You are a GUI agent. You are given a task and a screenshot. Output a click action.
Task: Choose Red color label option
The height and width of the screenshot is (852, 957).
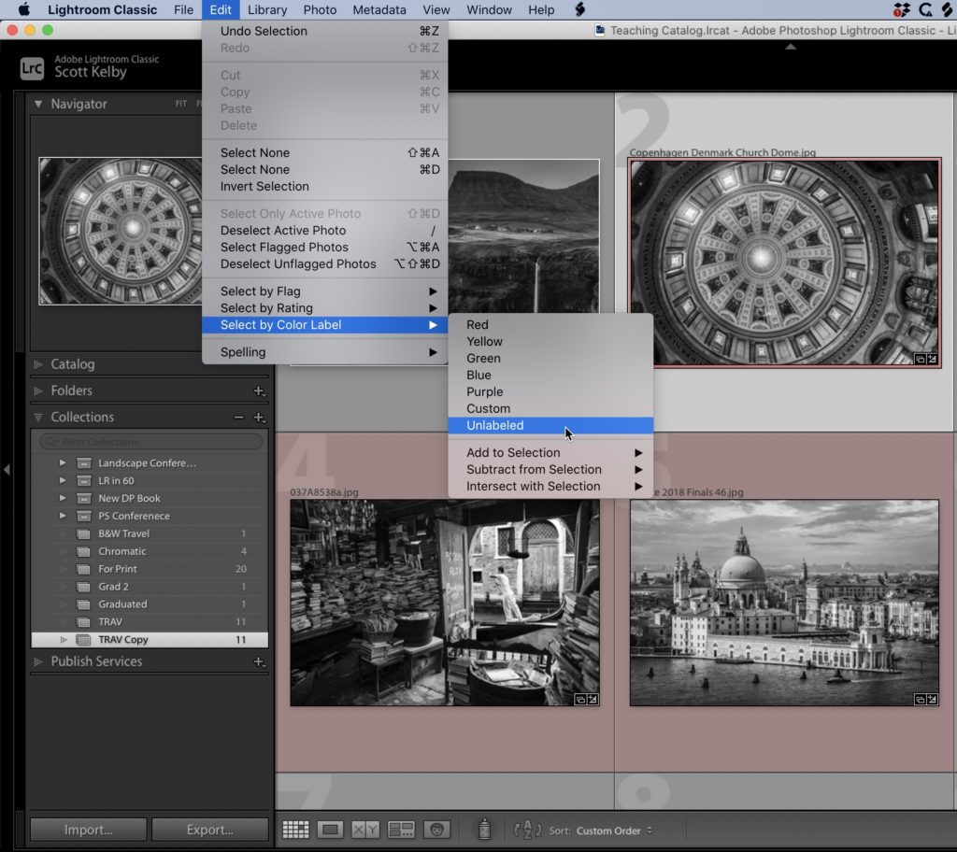click(x=550, y=325)
